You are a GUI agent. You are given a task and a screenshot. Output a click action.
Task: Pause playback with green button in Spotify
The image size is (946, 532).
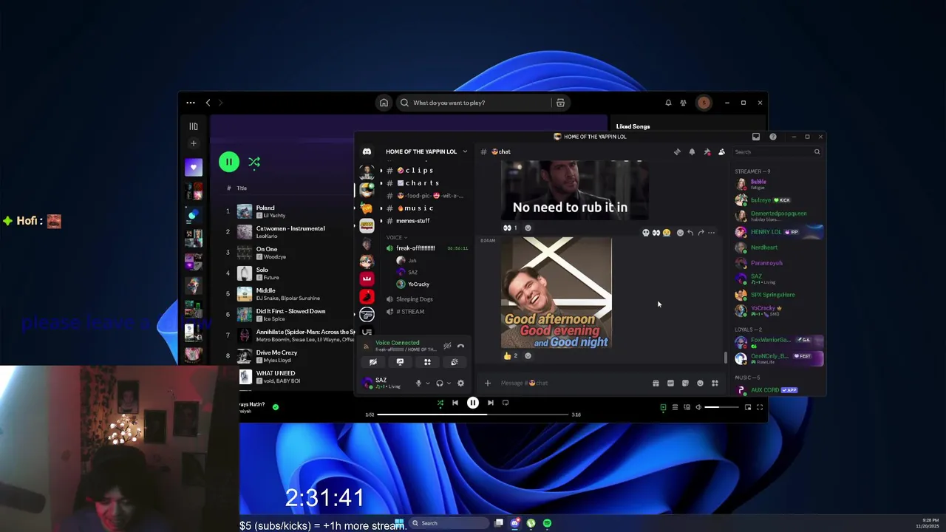229,162
